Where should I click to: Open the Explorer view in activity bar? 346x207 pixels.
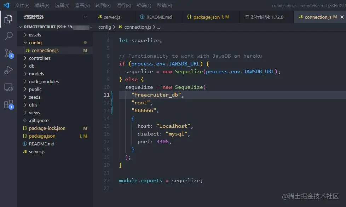(8, 19)
